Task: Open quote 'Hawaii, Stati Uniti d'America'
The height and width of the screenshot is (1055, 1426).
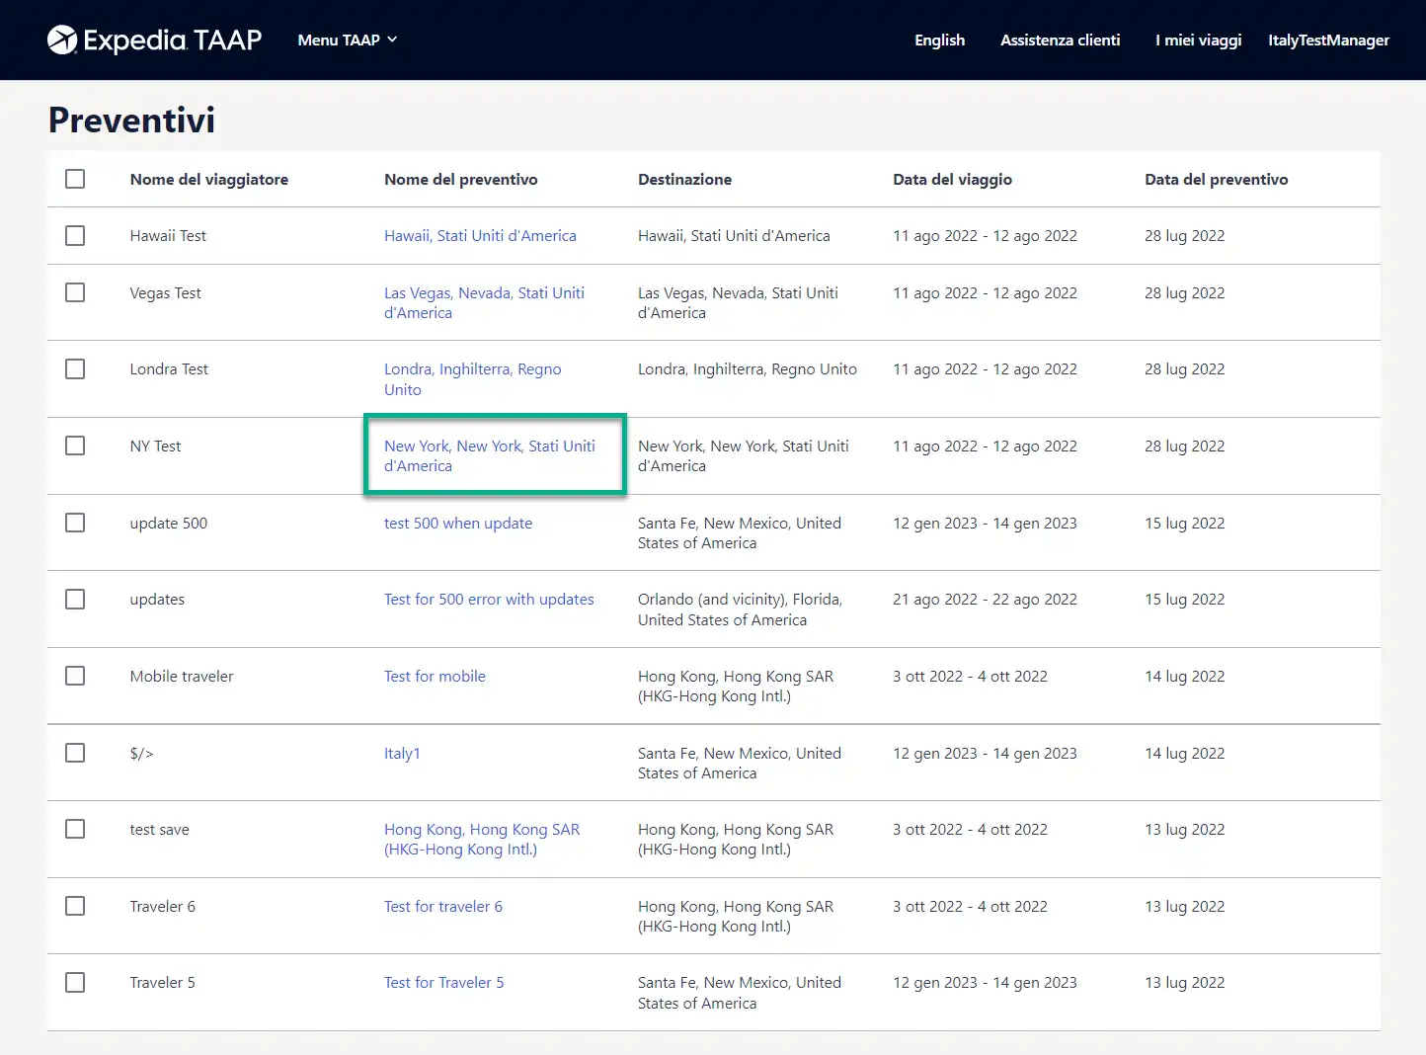Action: pos(480,235)
